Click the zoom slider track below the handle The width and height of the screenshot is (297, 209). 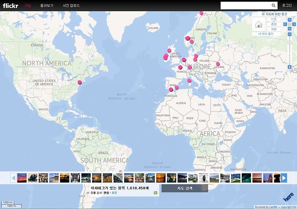click(x=290, y=54)
